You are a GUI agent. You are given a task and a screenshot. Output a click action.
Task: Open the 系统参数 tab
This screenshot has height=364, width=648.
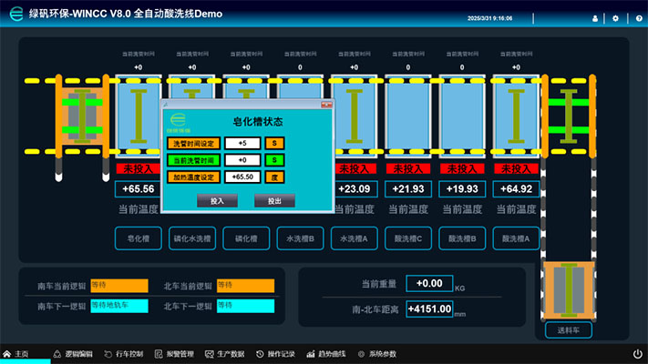tap(375, 353)
